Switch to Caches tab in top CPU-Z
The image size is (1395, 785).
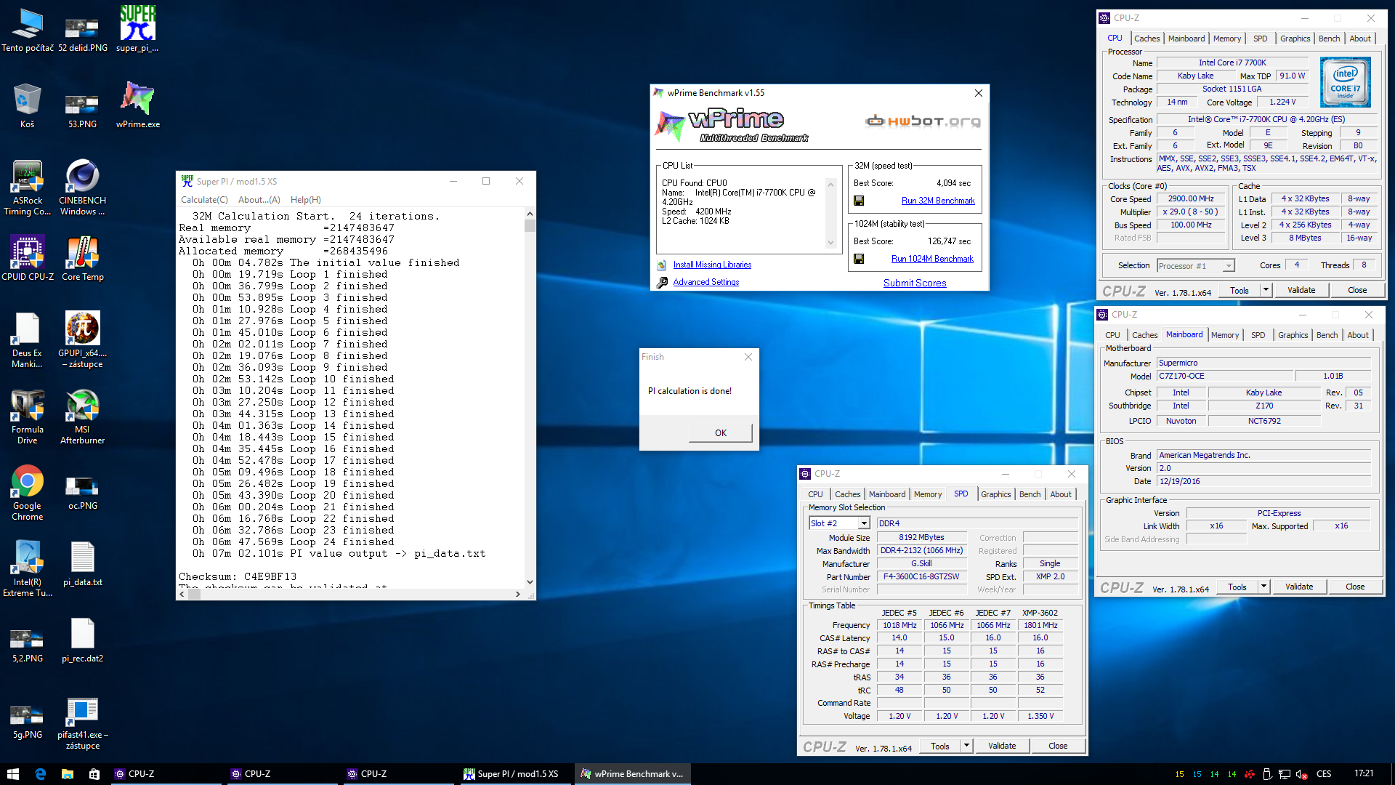pyautogui.click(x=1147, y=39)
